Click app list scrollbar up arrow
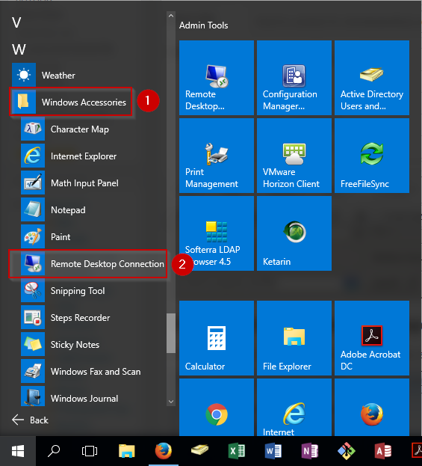422x466 pixels. coord(171,16)
